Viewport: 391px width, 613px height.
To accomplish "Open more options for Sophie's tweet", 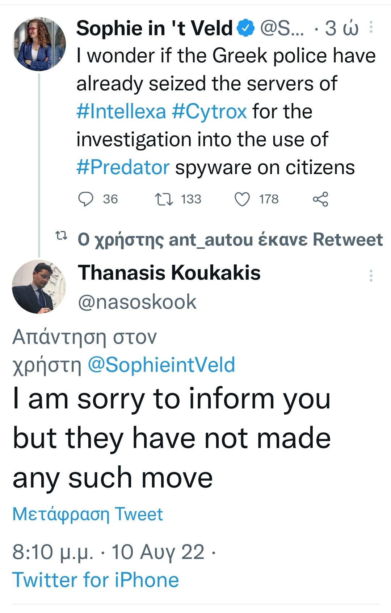I will (x=371, y=28).
